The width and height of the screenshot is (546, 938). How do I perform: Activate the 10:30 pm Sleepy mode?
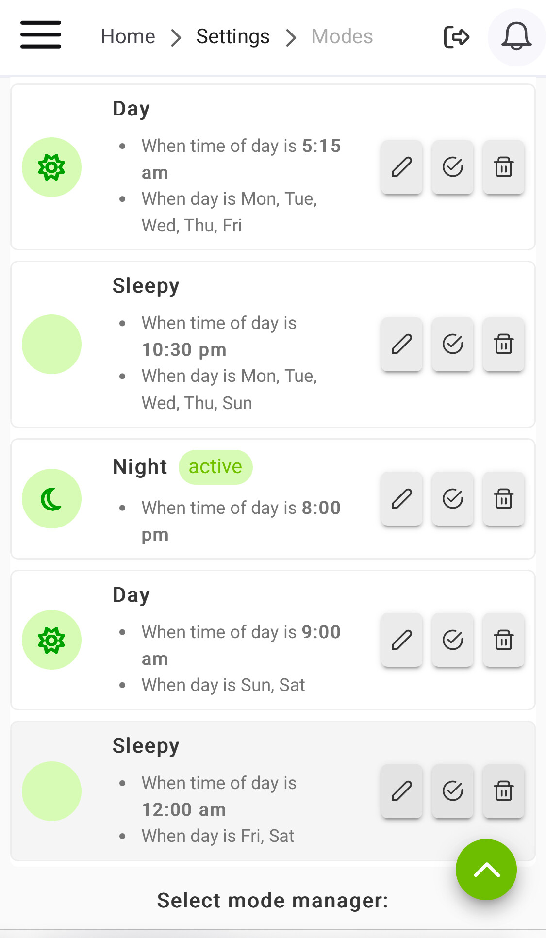(x=453, y=345)
